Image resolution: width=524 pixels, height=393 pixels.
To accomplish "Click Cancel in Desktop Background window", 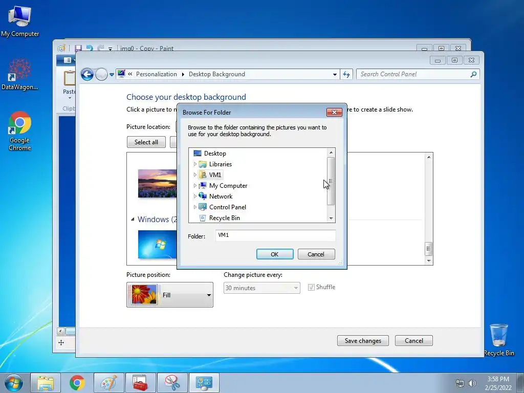I will tap(413, 340).
